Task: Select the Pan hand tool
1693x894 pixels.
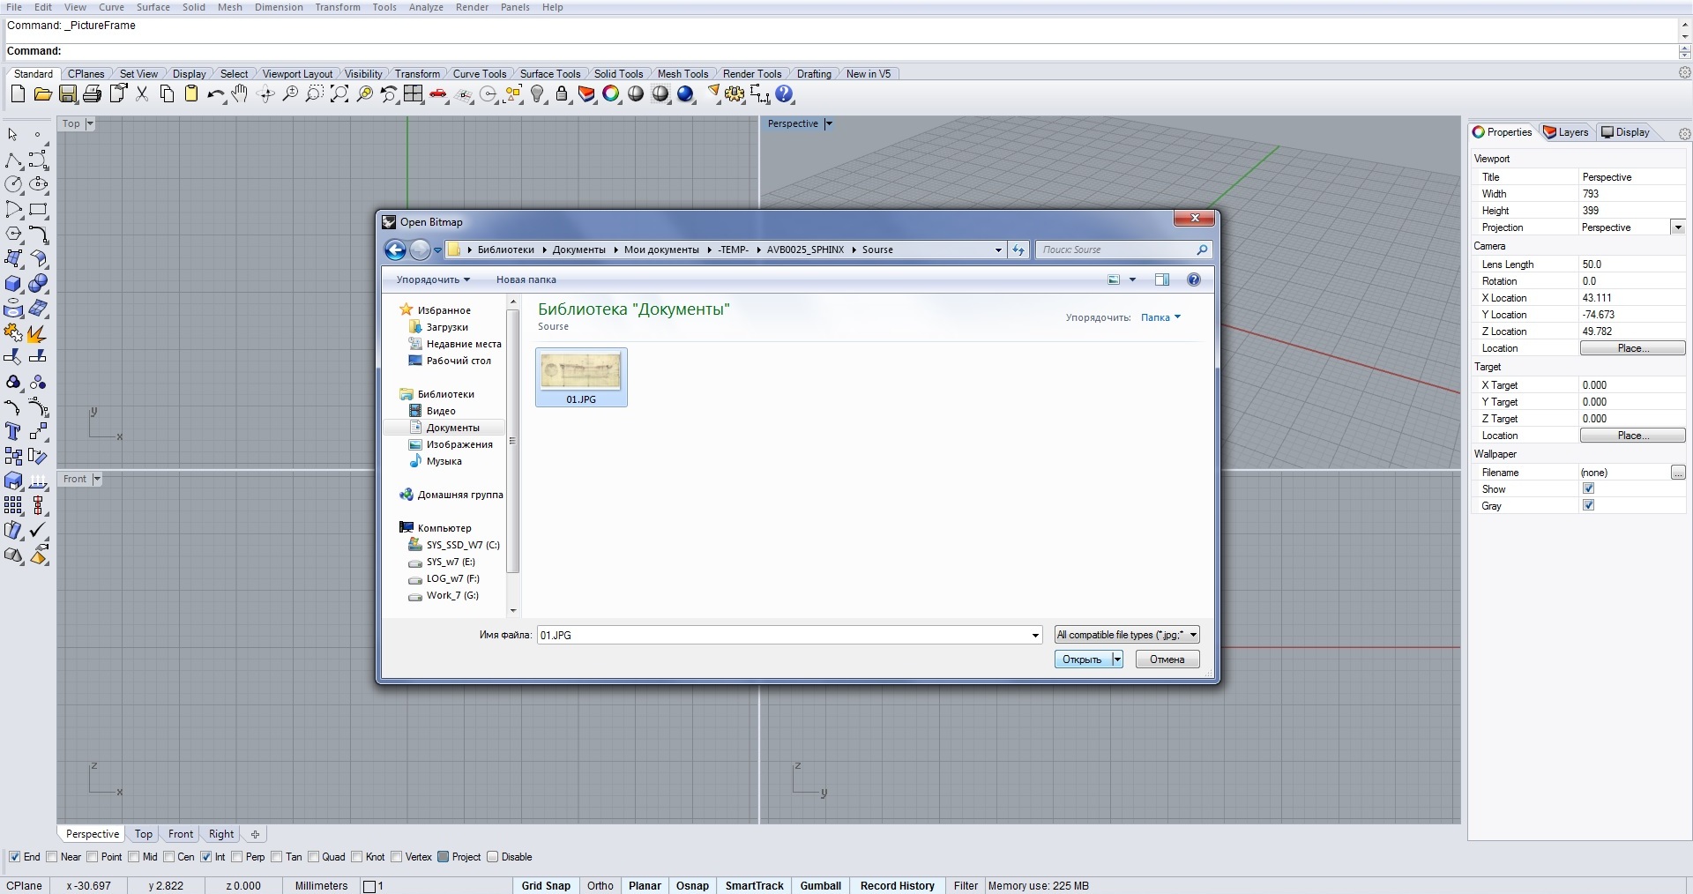Action: point(240,94)
